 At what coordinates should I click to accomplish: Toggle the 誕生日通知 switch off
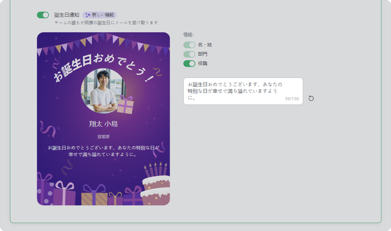point(43,15)
